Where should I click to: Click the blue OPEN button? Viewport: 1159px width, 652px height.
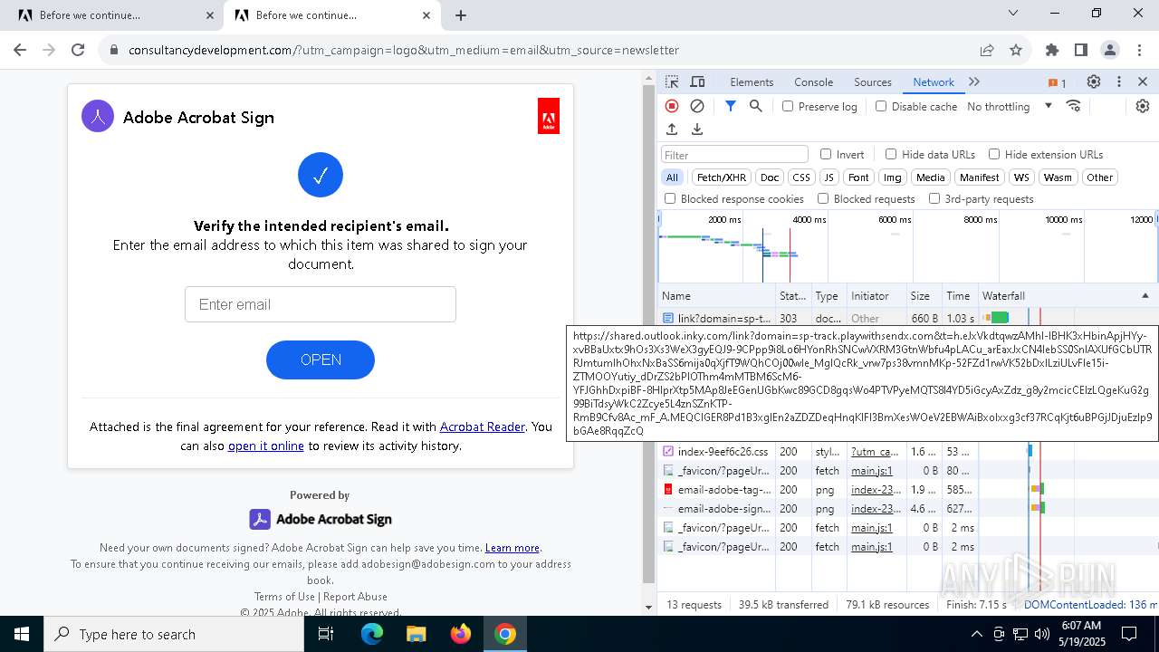321,360
